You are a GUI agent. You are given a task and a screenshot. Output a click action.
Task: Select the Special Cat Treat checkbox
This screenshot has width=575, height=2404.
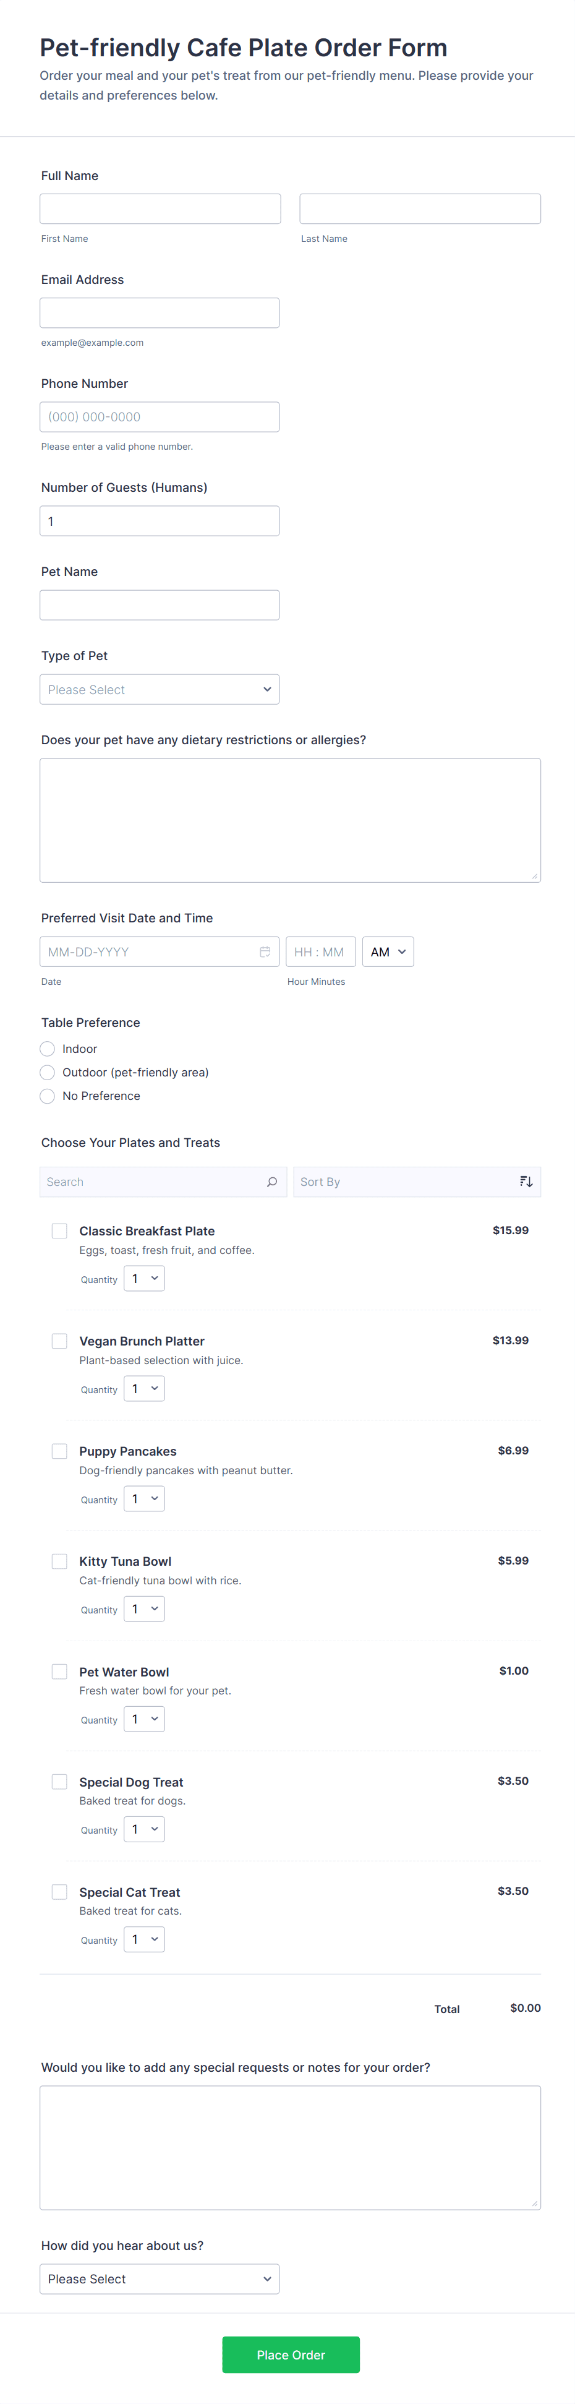pos(60,1892)
